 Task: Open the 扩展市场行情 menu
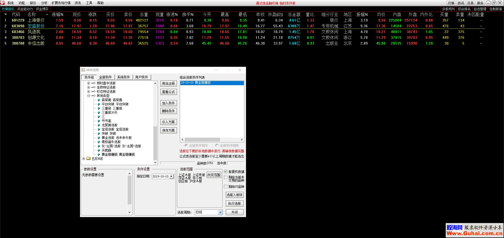pos(61,3)
